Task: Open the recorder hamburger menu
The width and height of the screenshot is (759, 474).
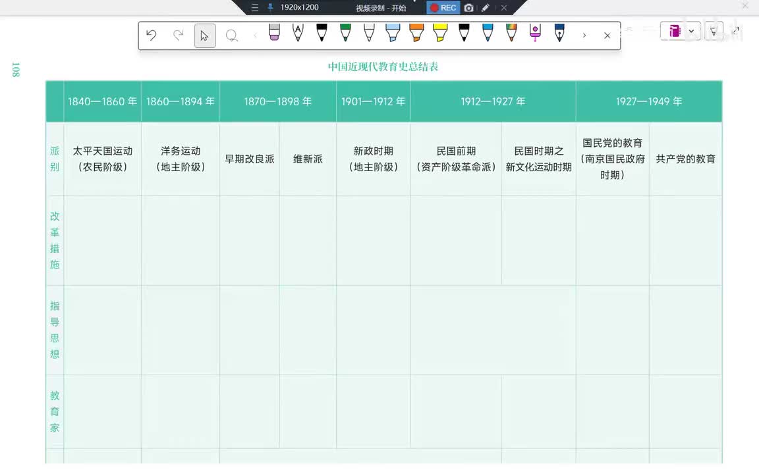Action: 254,8
